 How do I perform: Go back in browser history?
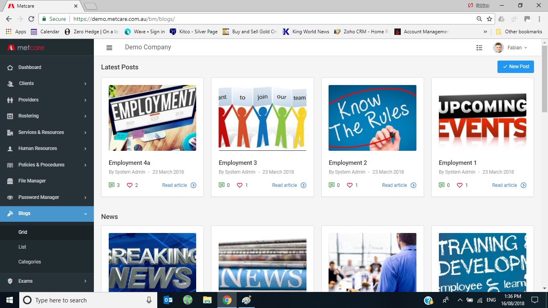(x=9, y=19)
